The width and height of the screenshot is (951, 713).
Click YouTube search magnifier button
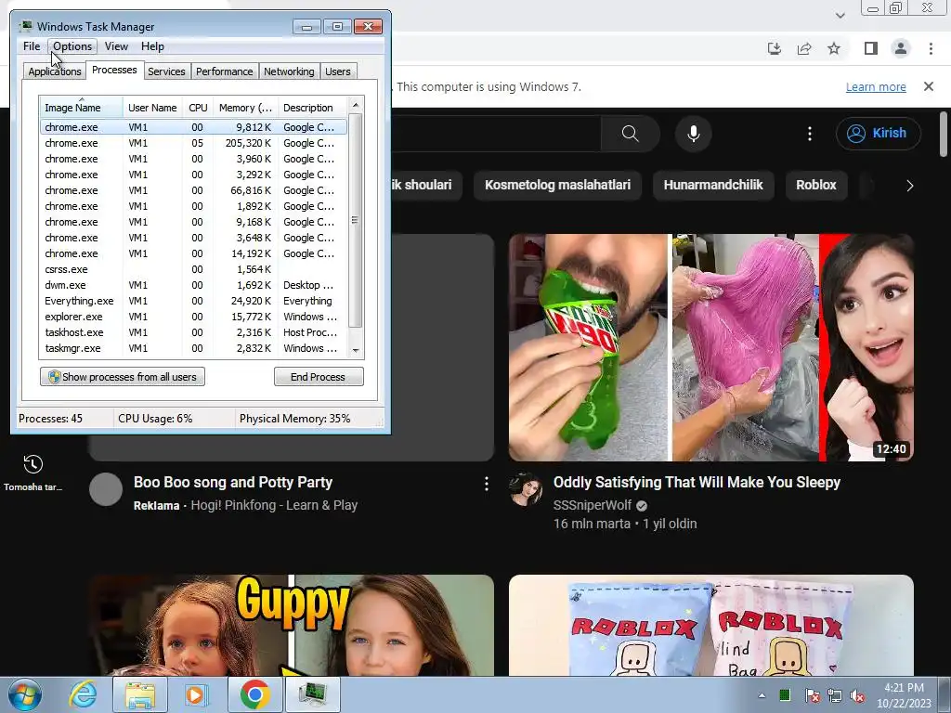[x=631, y=134]
